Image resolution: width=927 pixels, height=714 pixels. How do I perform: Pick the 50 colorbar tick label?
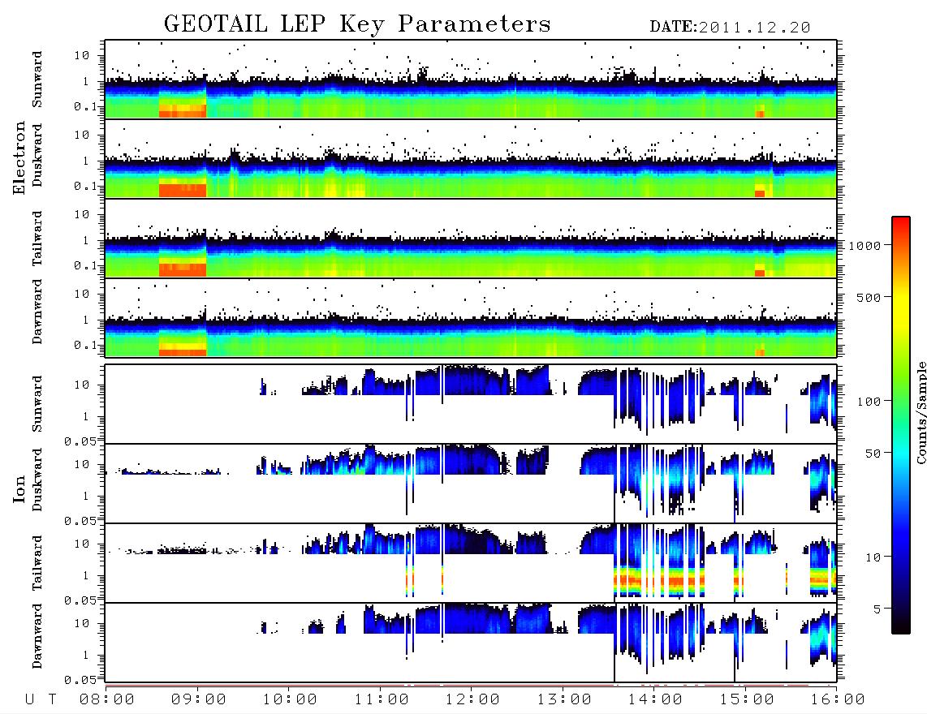(x=873, y=454)
